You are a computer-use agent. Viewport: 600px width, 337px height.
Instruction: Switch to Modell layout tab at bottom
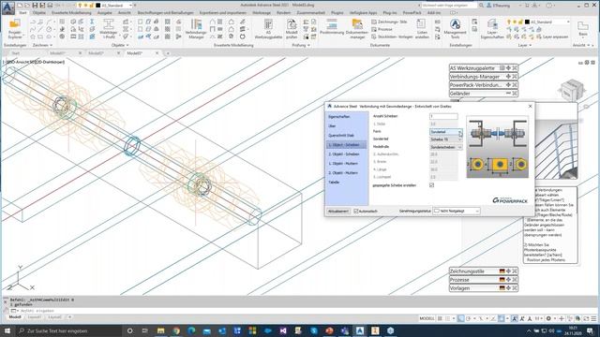coord(15,317)
